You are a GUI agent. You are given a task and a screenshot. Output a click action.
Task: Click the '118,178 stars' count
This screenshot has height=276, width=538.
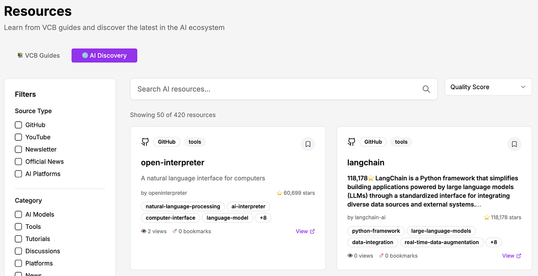(x=506, y=217)
